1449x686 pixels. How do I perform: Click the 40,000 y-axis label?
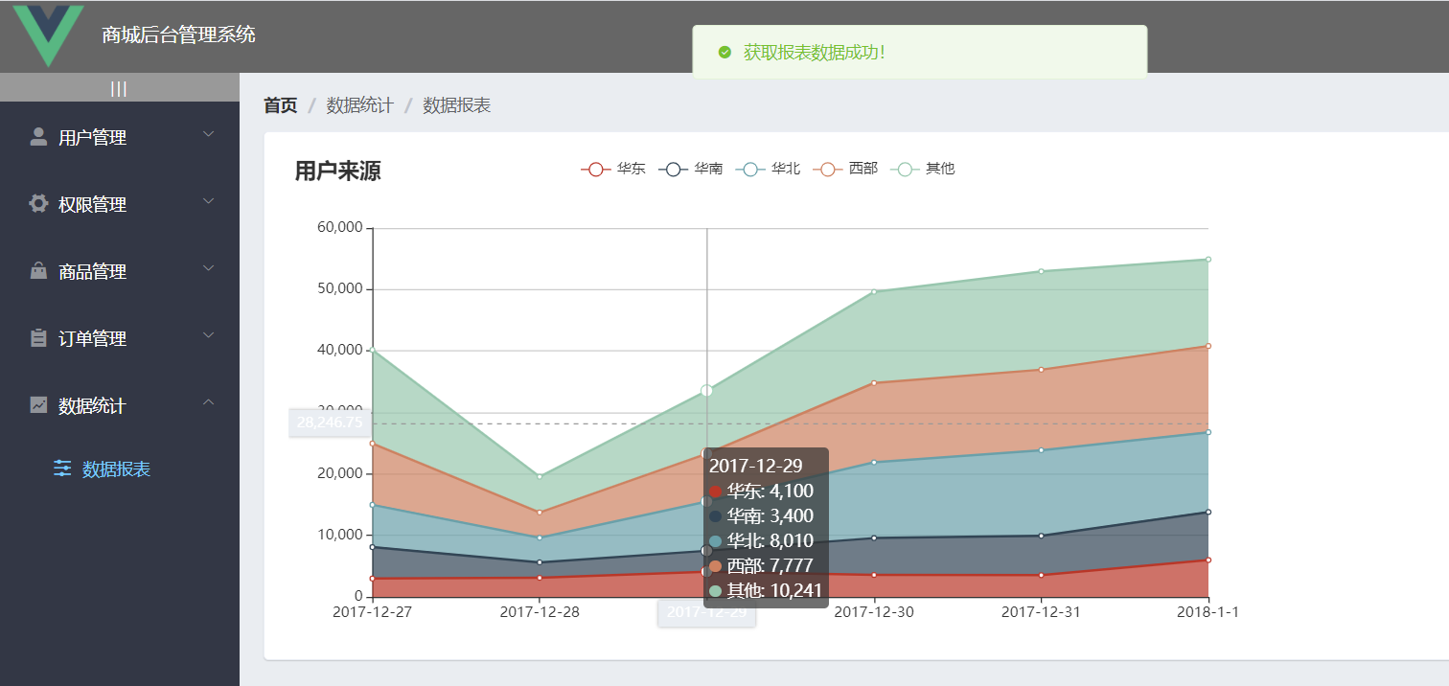click(x=339, y=351)
